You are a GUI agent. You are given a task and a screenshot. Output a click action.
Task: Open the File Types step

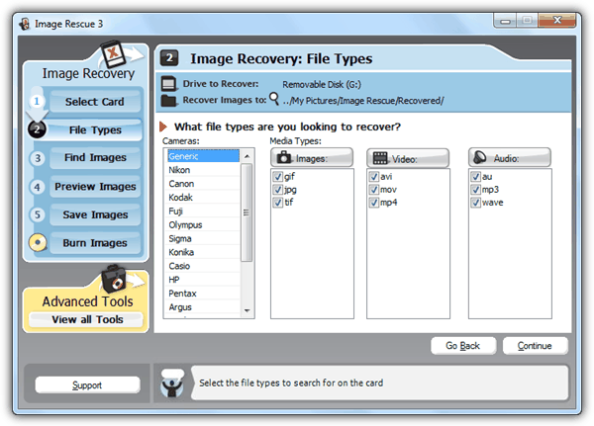click(95, 129)
